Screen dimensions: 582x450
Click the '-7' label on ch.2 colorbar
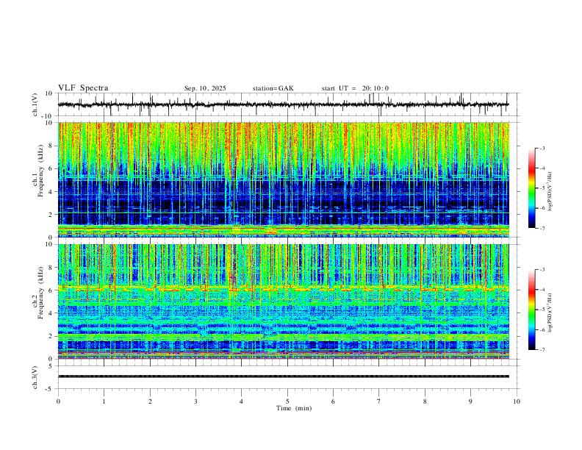point(542,349)
